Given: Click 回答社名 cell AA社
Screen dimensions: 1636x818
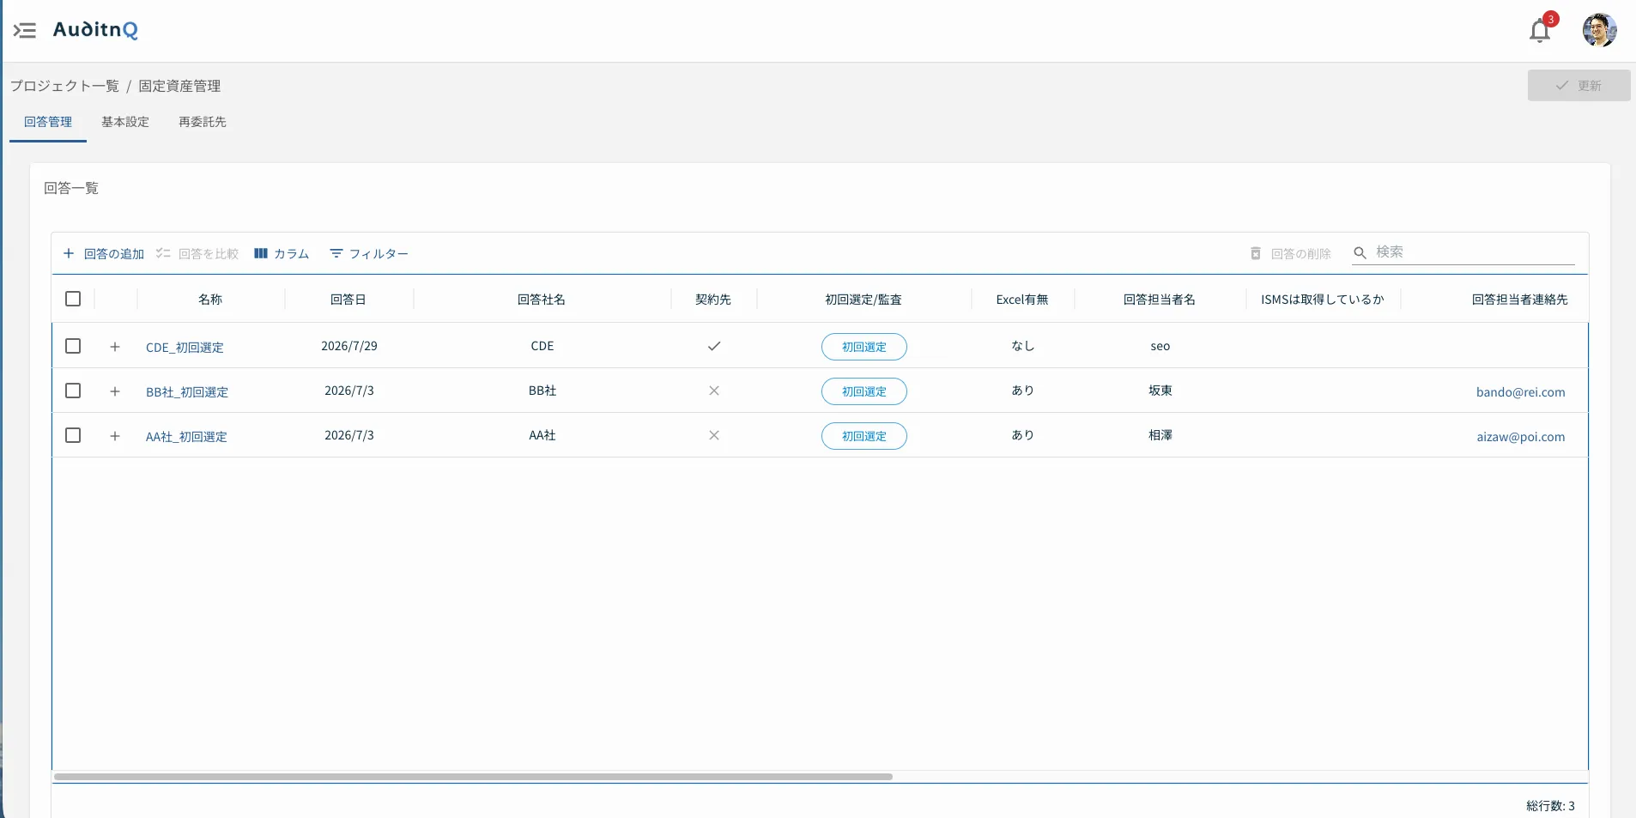Looking at the screenshot, I should (542, 435).
